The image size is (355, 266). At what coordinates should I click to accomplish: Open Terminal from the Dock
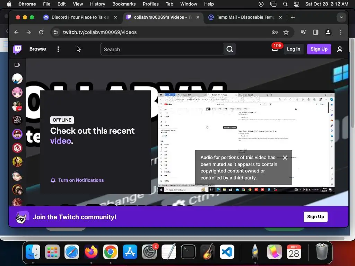(x=188, y=252)
